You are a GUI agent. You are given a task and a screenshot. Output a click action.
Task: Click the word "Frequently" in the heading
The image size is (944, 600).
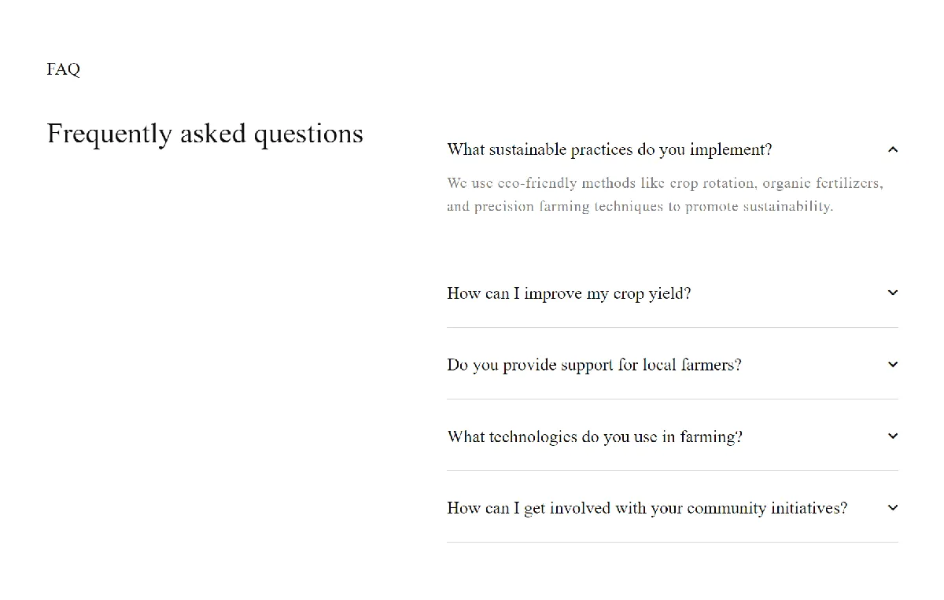click(x=109, y=134)
